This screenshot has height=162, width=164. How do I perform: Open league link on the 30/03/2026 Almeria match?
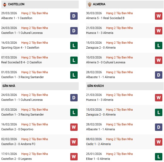pyautogui.click(x=119, y=13)
